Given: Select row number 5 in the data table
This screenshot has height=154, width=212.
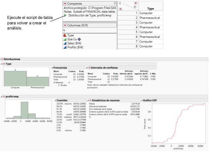Looking at the screenshot, I should tap(137, 32).
